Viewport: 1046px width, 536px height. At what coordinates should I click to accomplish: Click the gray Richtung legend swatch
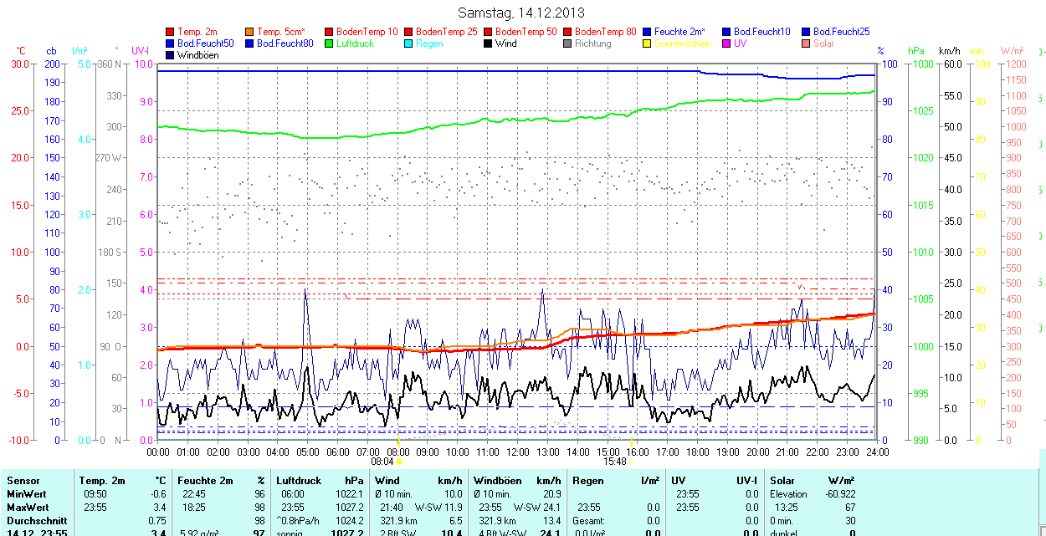click(x=568, y=43)
